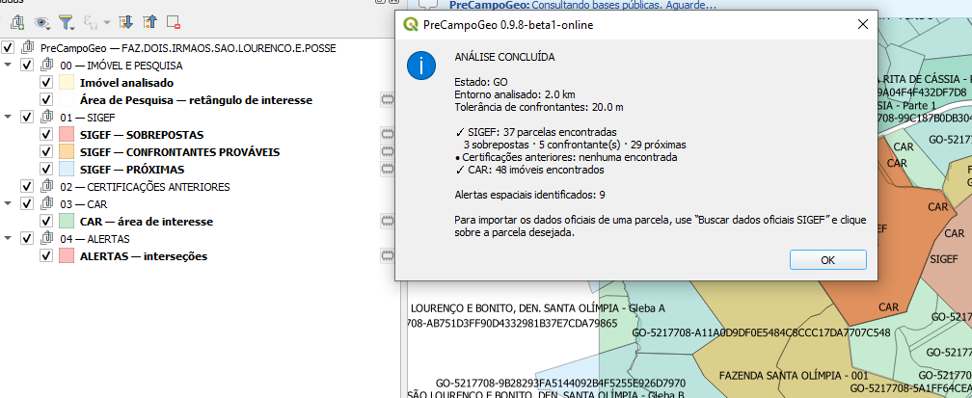Viewport: 972px width, 398px height.
Task: Click the Add Group toolbar icon
Action: (17, 23)
